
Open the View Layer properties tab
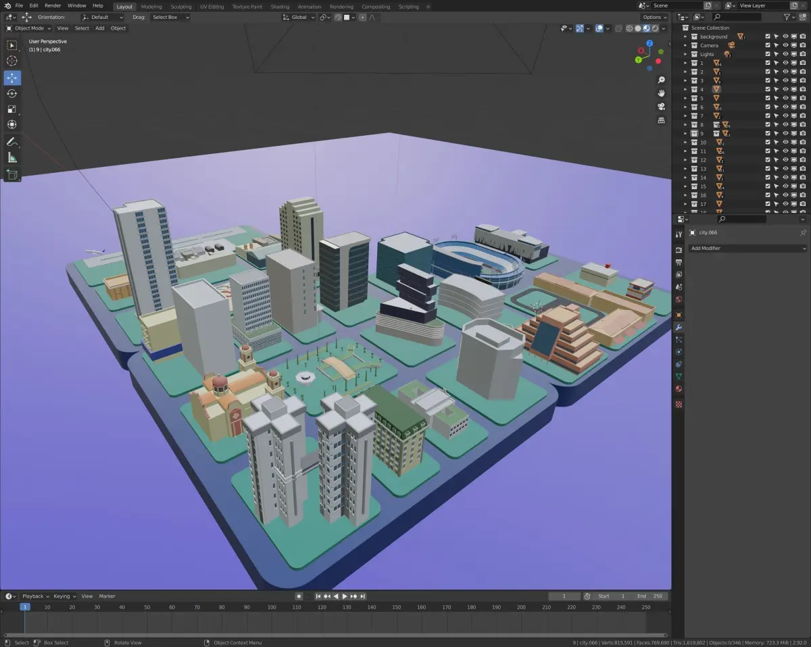click(679, 274)
